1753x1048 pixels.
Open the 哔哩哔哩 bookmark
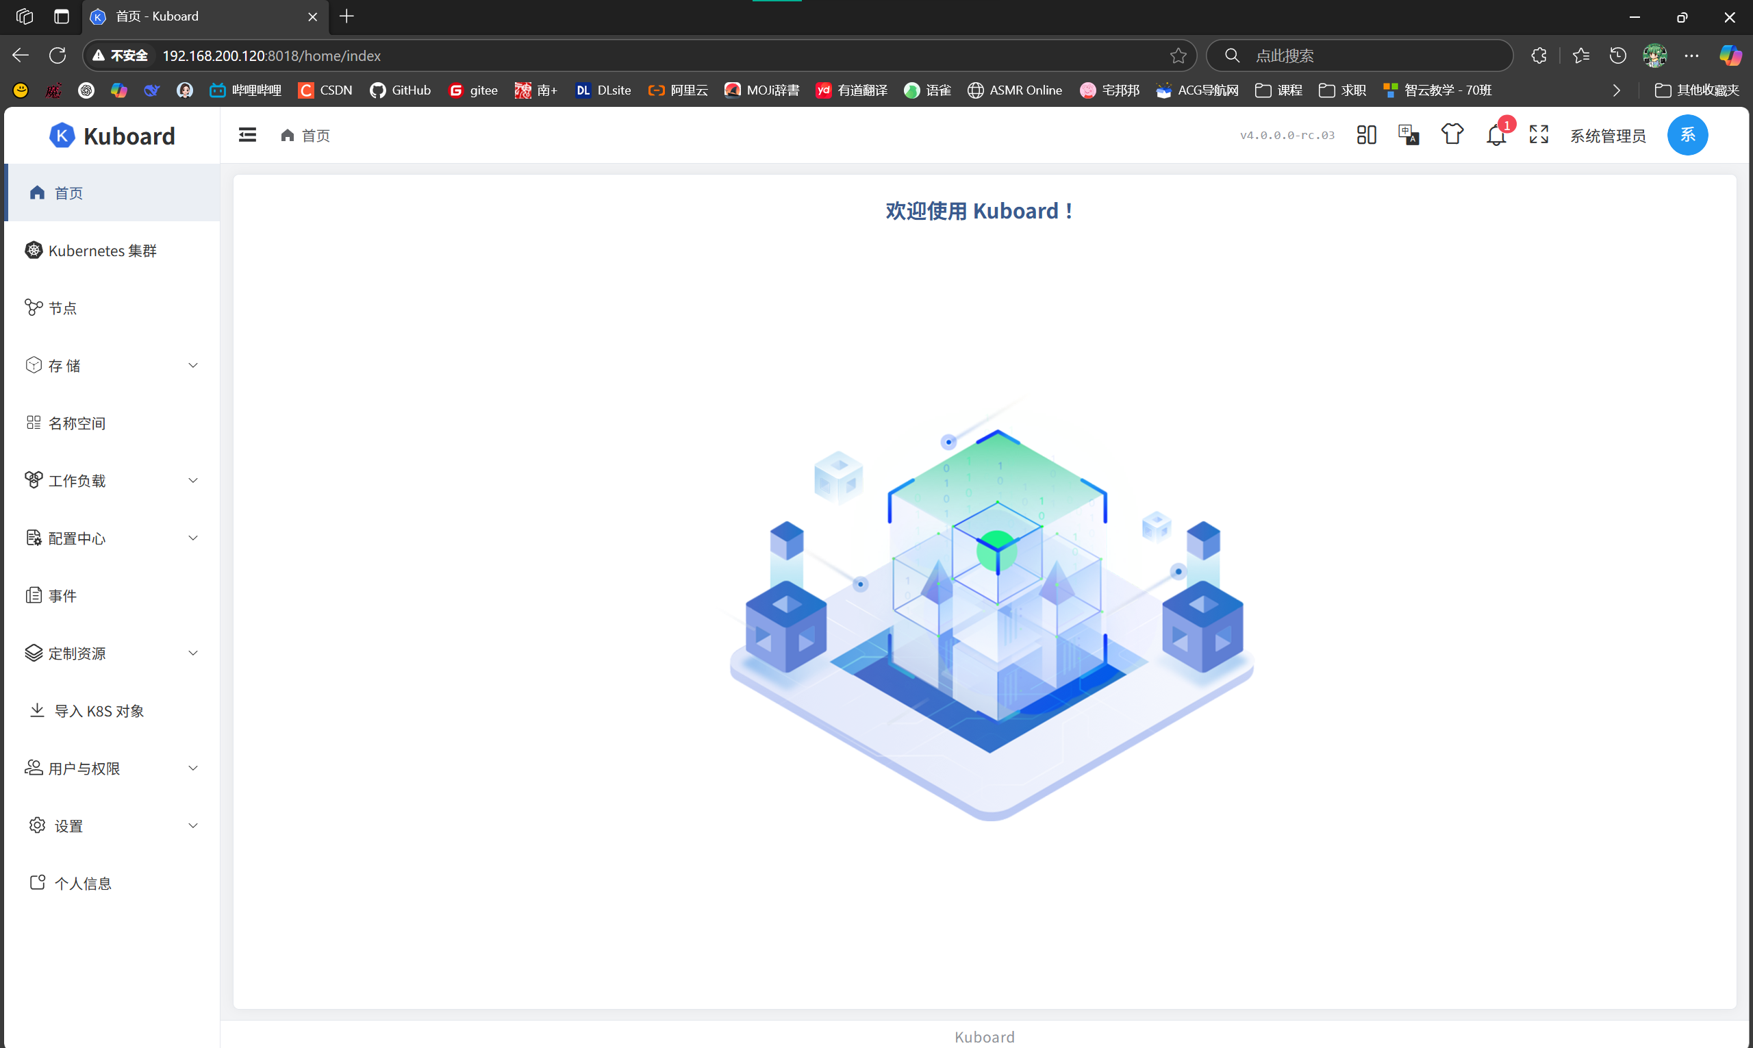[246, 90]
